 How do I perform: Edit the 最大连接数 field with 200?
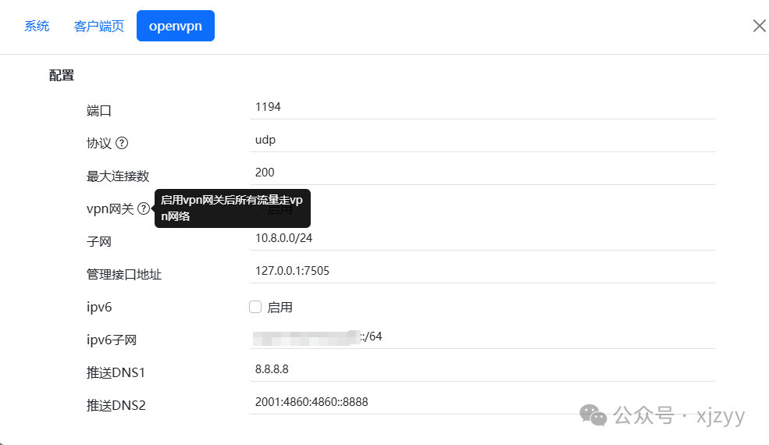[482, 173]
